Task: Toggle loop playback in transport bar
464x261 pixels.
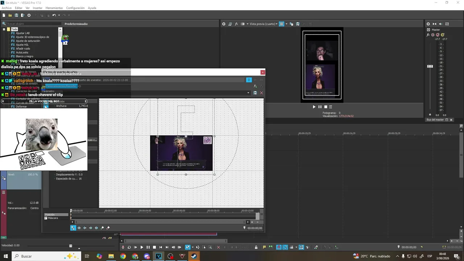Action: (x=129, y=247)
